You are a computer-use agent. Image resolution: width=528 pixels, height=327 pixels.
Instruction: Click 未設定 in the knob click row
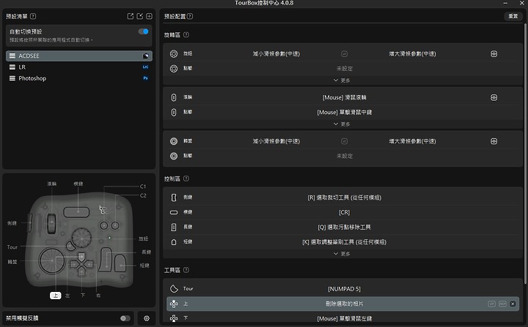pos(344,69)
